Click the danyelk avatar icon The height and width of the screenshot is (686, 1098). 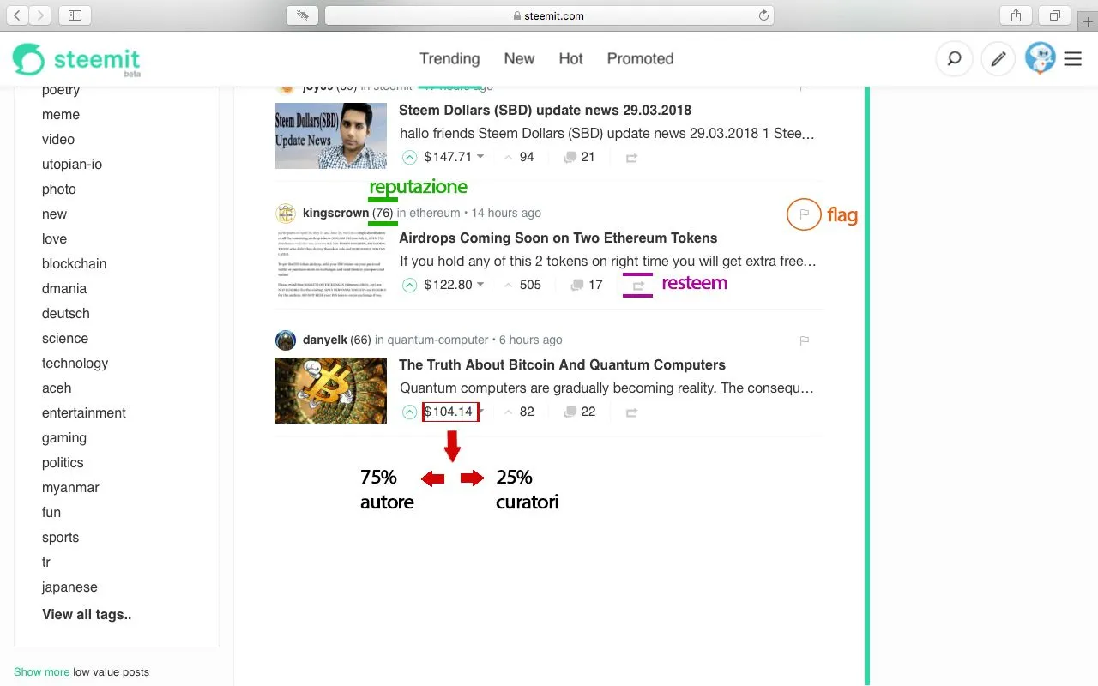[x=286, y=340]
